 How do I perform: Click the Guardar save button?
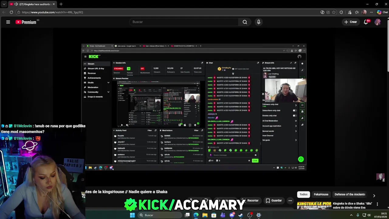tap(274, 200)
